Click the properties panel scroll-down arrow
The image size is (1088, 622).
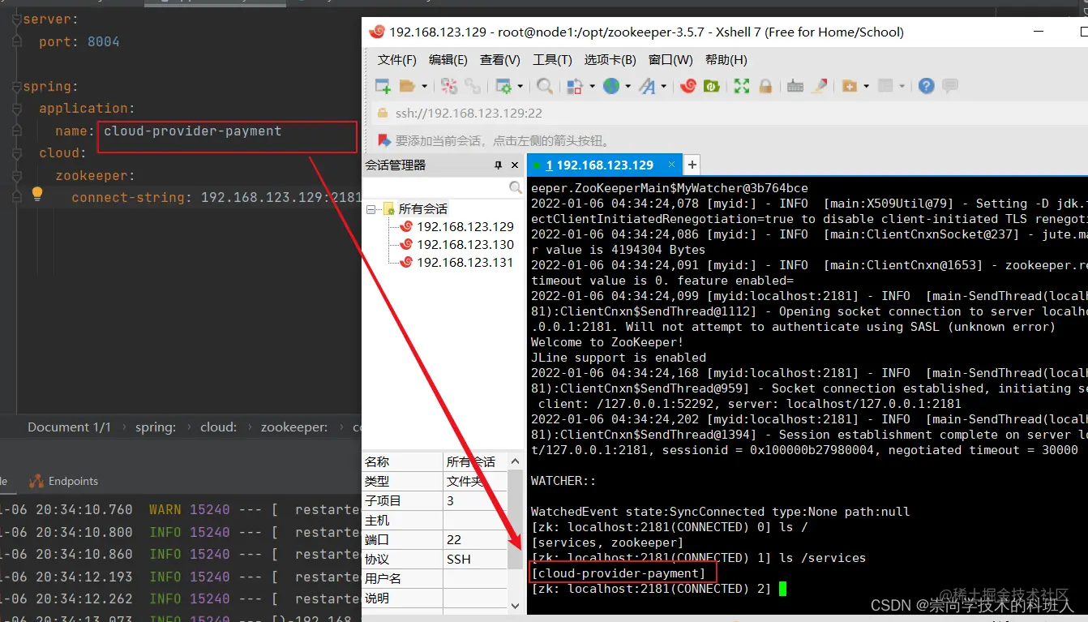[515, 605]
